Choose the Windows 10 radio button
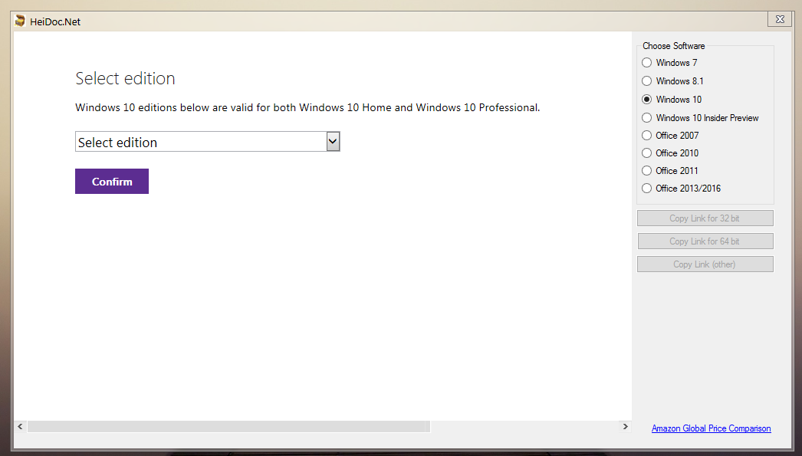The height and width of the screenshot is (456, 802). (x=672, y=99)
